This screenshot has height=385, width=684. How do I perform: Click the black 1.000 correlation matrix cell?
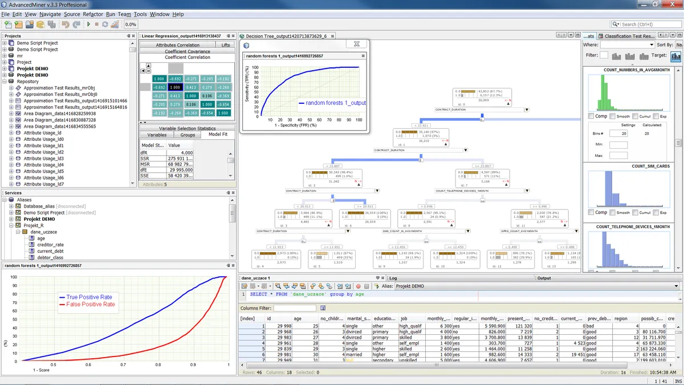point(176,88)
